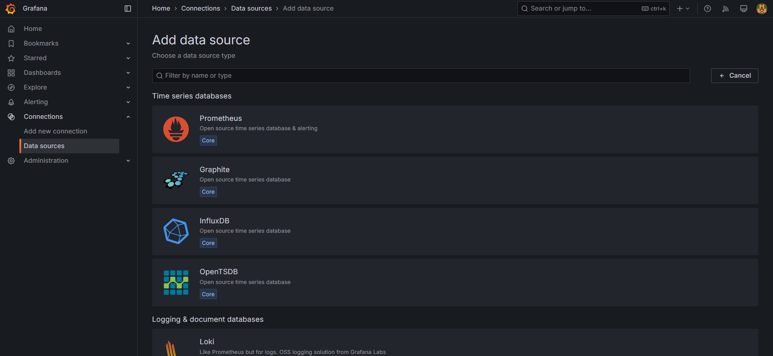The image size is (773, 356).
Task: Expand the Administration section chevron
Action: click(128, 161)
